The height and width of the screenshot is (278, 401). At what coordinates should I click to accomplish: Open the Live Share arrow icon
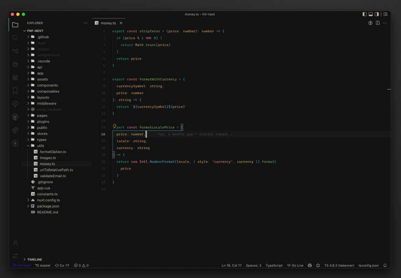[15, 130]
